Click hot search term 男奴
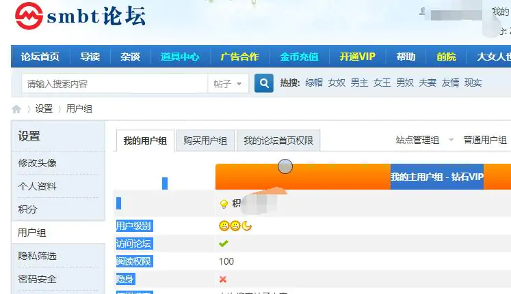 (x=405, y=83)
